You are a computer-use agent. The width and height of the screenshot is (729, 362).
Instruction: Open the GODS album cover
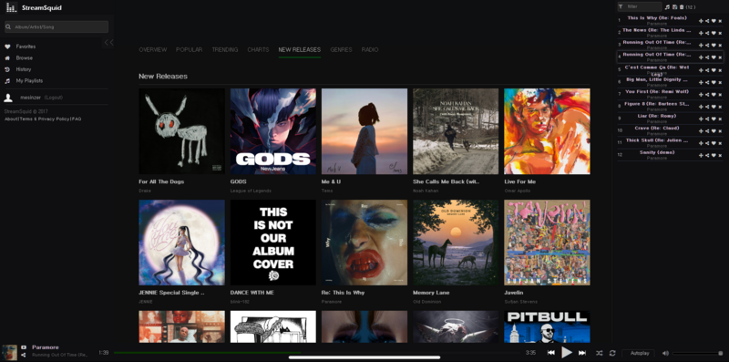[272, 131]
